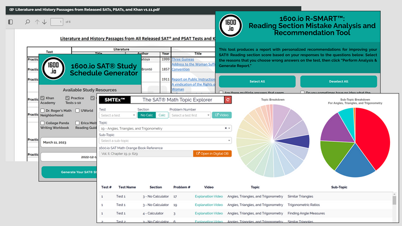The height and width of the screenshot is (226, 402).
Task: Clear the selected Topic with x icon
Action: (226, 128)
